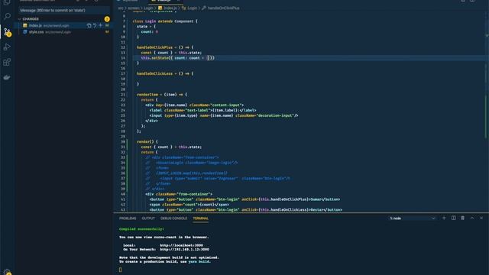
Task: Open the Source Control view icon
Action: (x=7, y=31)
